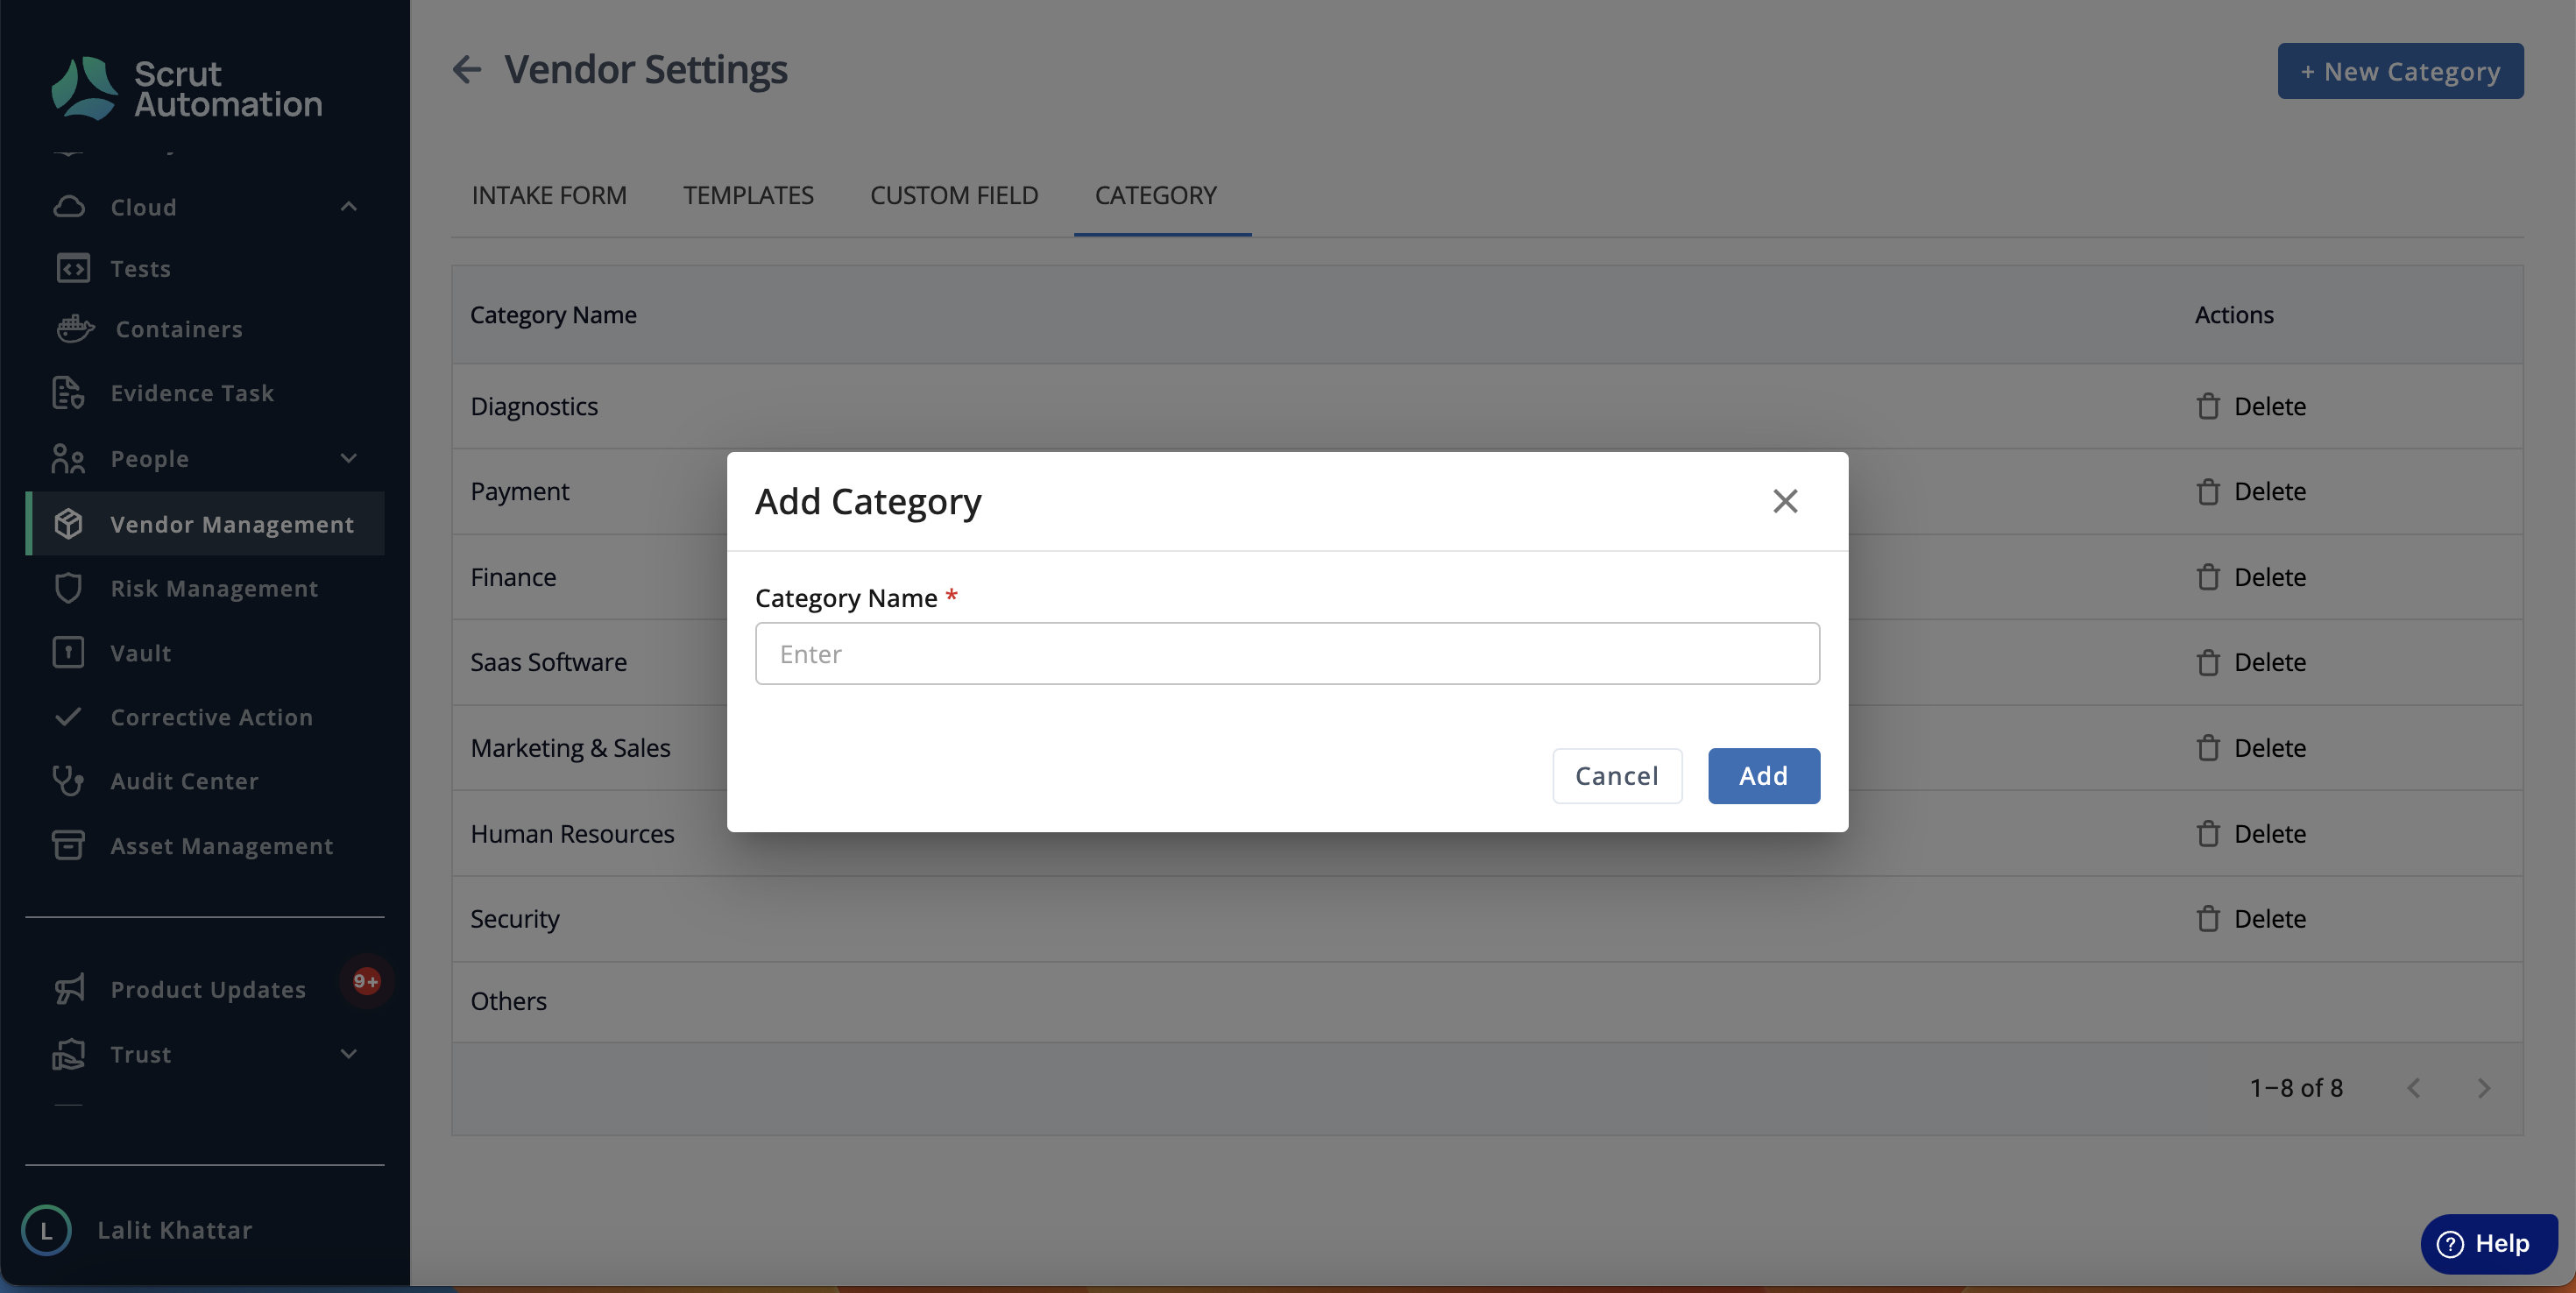Click the People icon in the sidebar
The width and height of the screenshot is (2576, 1293).
pos(68,459)
